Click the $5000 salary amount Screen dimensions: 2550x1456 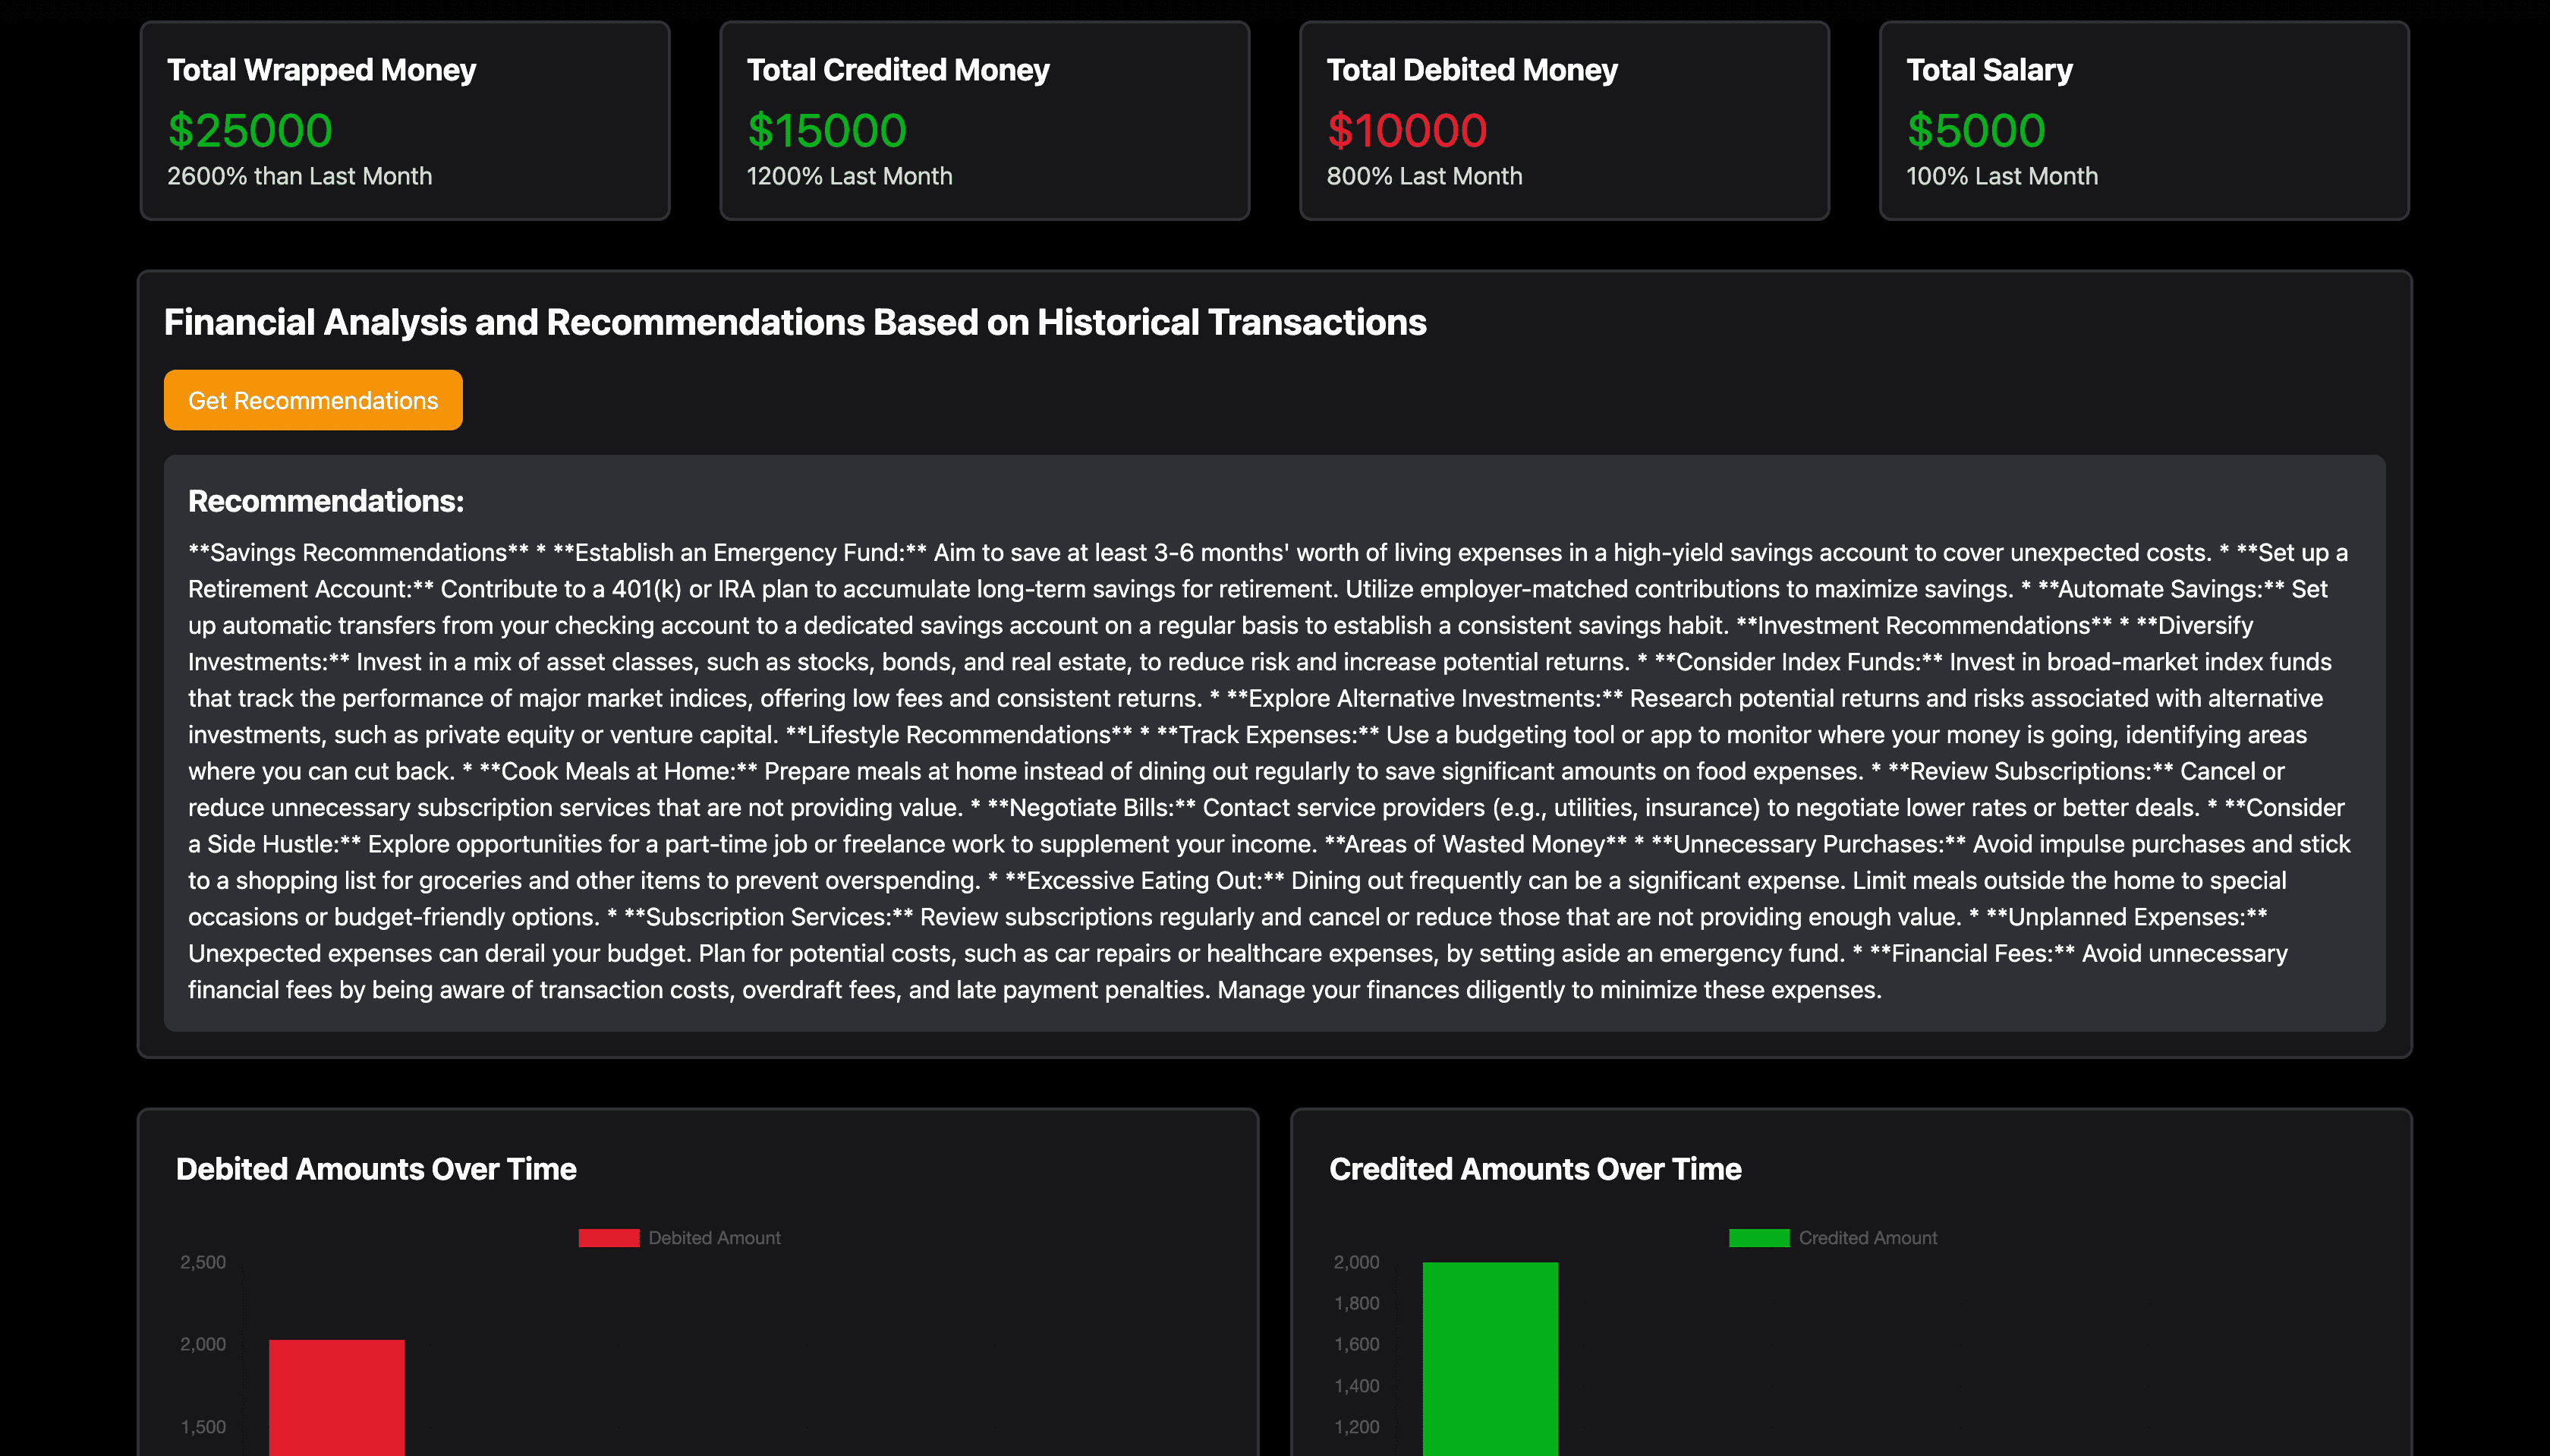click(x=1976, y=131)
